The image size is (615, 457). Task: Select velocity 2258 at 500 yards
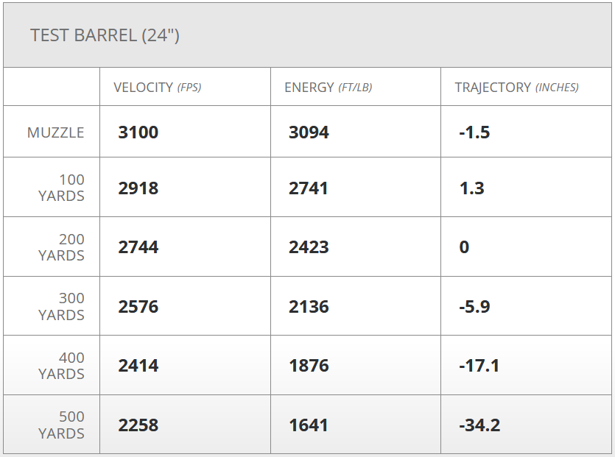pyautogui.click(x=138, y=425)
